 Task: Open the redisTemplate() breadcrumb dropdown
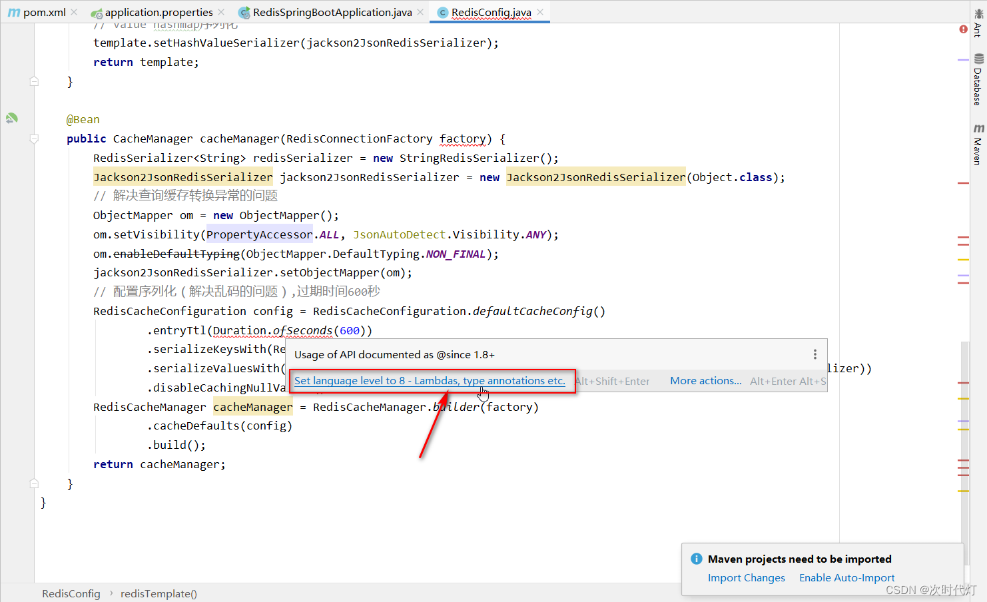click(159, 593)
